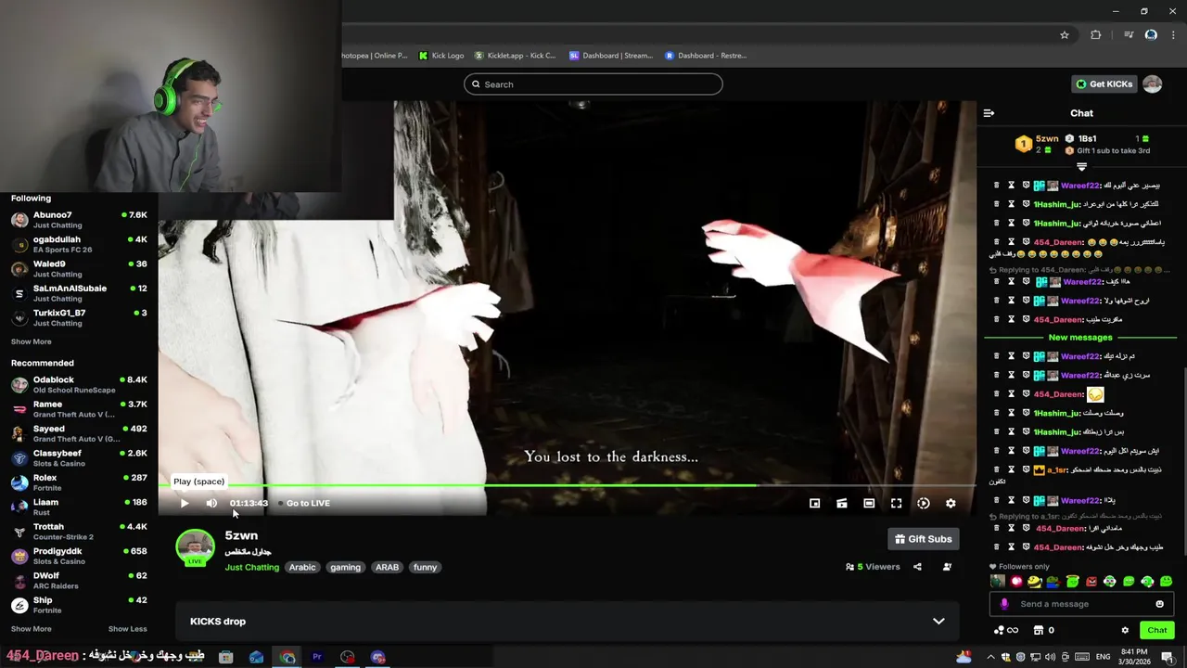The width and height of the screenshot is (1187, 668).
Task: Open the user profile avatar menu
Action: pyautogui.click(x=1152, y=84)
